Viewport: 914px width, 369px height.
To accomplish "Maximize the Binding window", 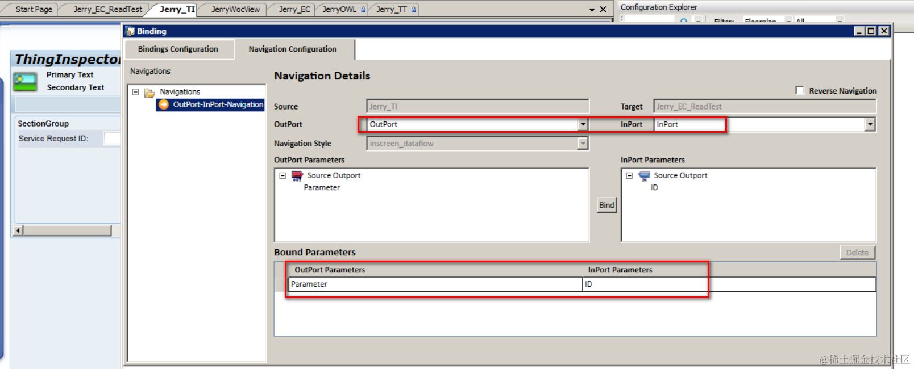I will click(x=871, y=31).
